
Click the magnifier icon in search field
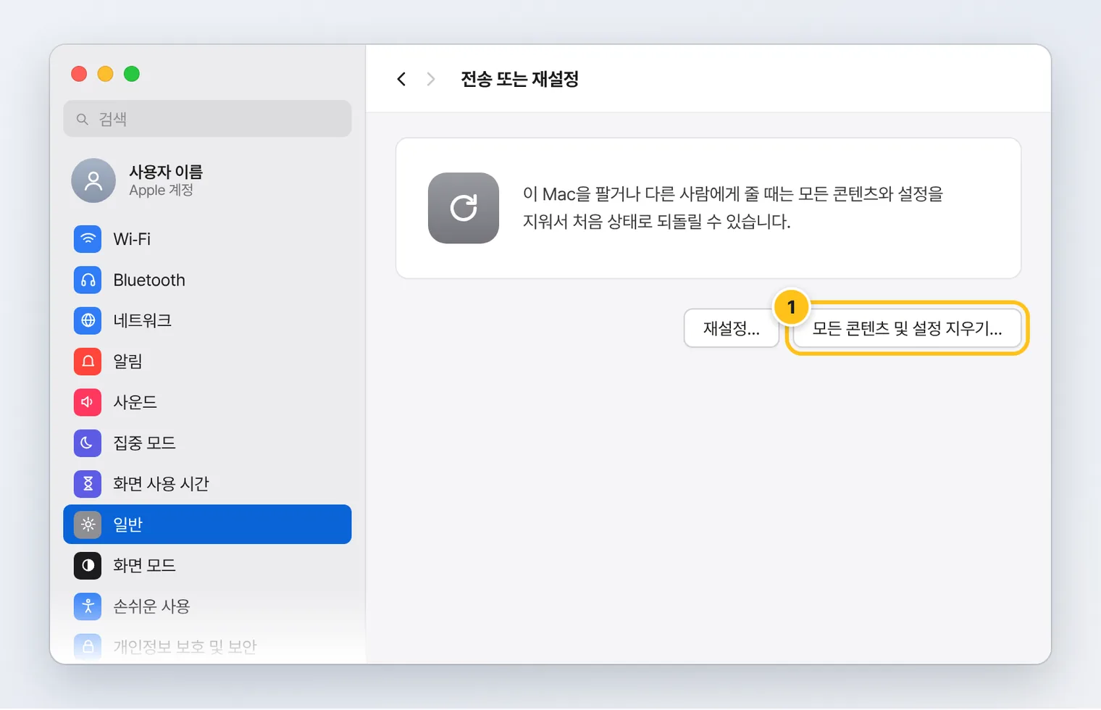pyautogui.click(x=83, y=119)
